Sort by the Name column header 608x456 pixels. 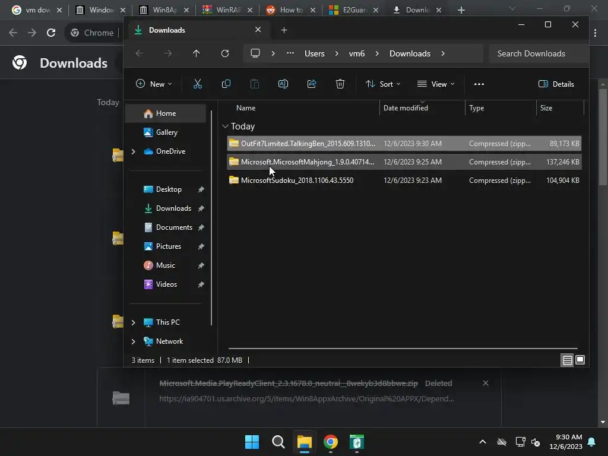(246, 108)
